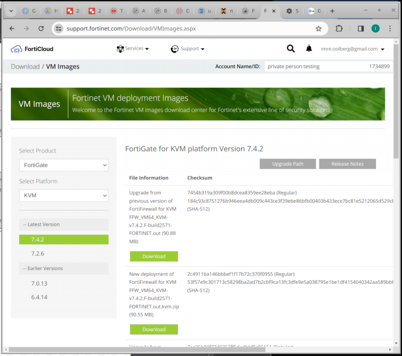Click the Account Name/ID field
This screenshot has height=356, width=402.
pyautogui.click(x=329, y=66)
